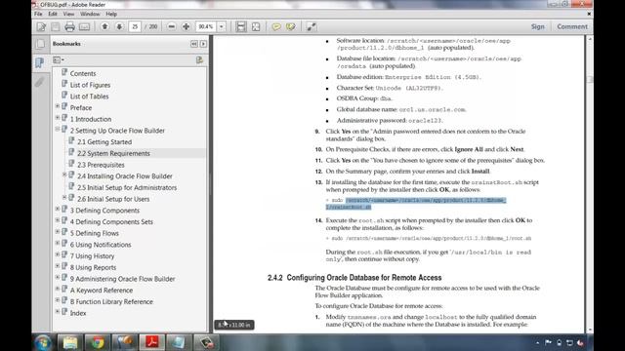Add a sticky note comment
Viewport: 625px width, 351px height.
tap(276, 26)
